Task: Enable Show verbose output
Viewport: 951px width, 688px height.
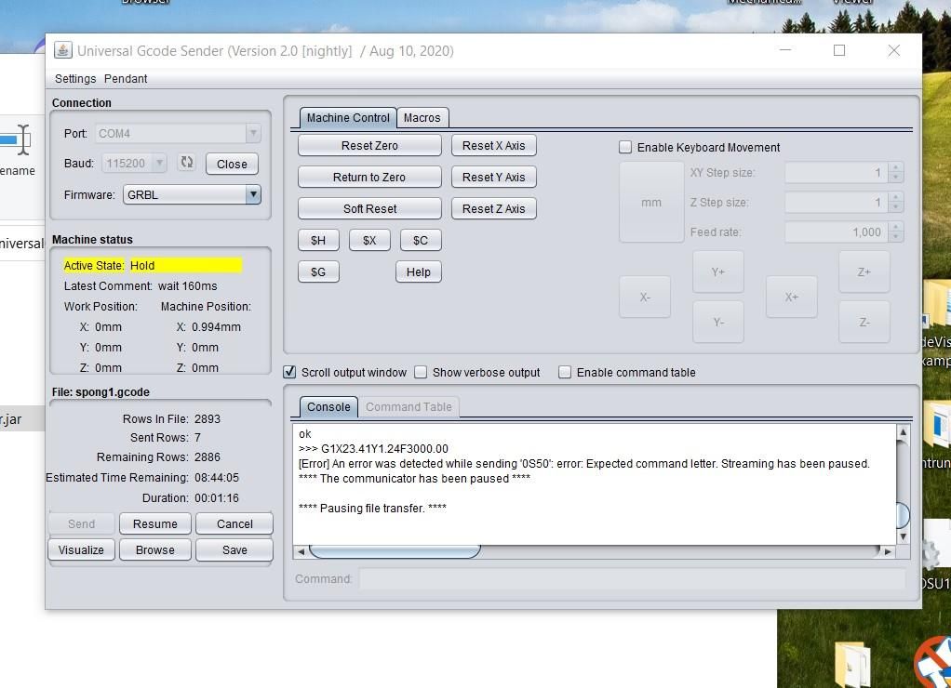Action: [421, 372]
